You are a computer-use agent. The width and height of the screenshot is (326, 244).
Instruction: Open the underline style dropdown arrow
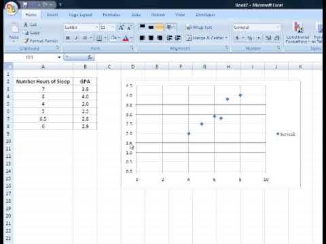[91, 38]
